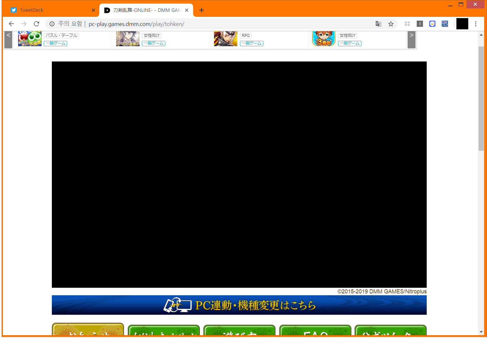The image size is (487, 338).
Task: Close the TweetDeck tab
Action: pyautogui.click(x=93, y=10)
